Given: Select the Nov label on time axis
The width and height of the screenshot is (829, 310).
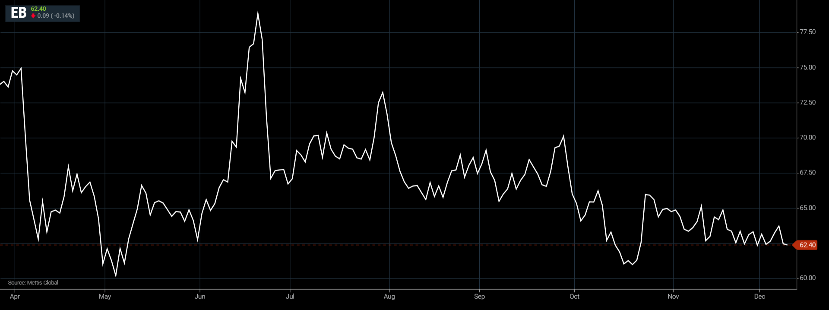Looking at the screenshot, I should point(673,296).
